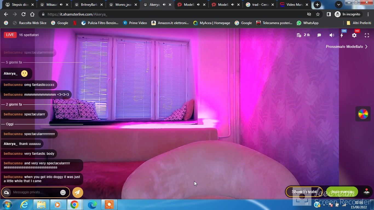Enter fullscreen mode for the stream
Viewport: 374px width, 210px height.
click(x=367, y=35)
